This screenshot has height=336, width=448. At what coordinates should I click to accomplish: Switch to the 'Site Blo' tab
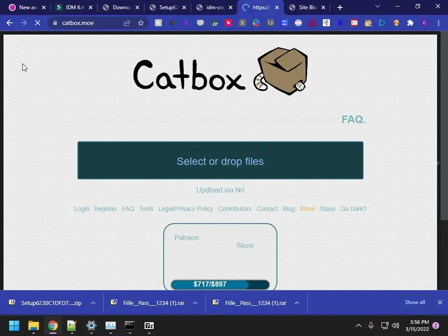(x=308, y=7)
